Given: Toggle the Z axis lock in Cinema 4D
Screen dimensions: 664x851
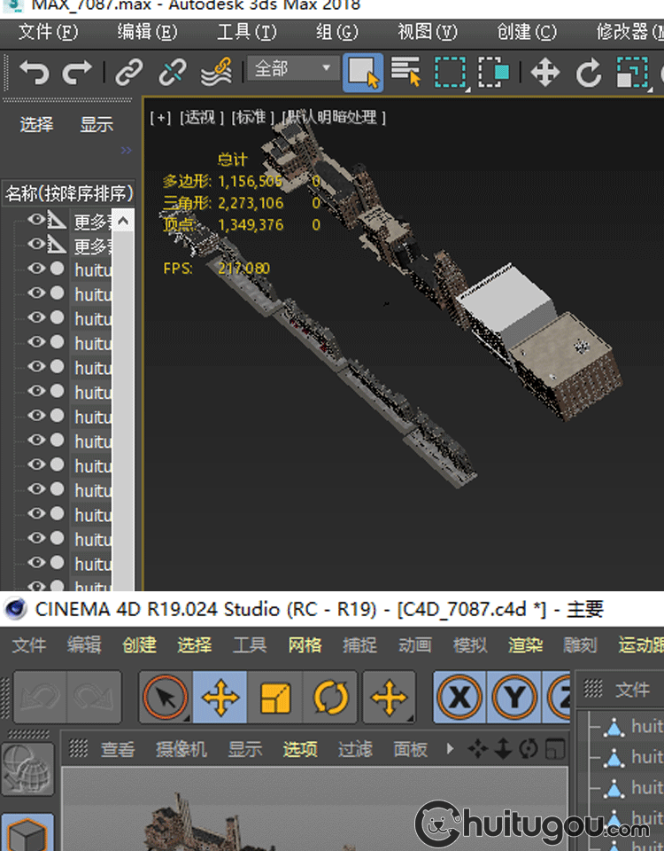Looking at the screenshot, I should (557, 698).
